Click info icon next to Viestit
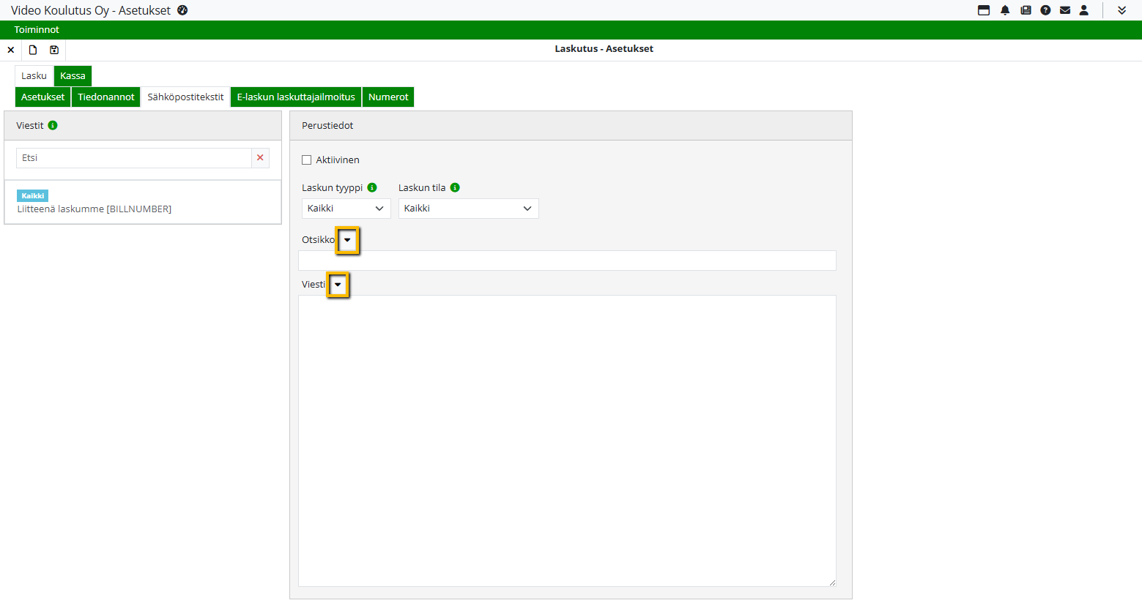This screenshot has width=1142, height=614. pos(53,125)
